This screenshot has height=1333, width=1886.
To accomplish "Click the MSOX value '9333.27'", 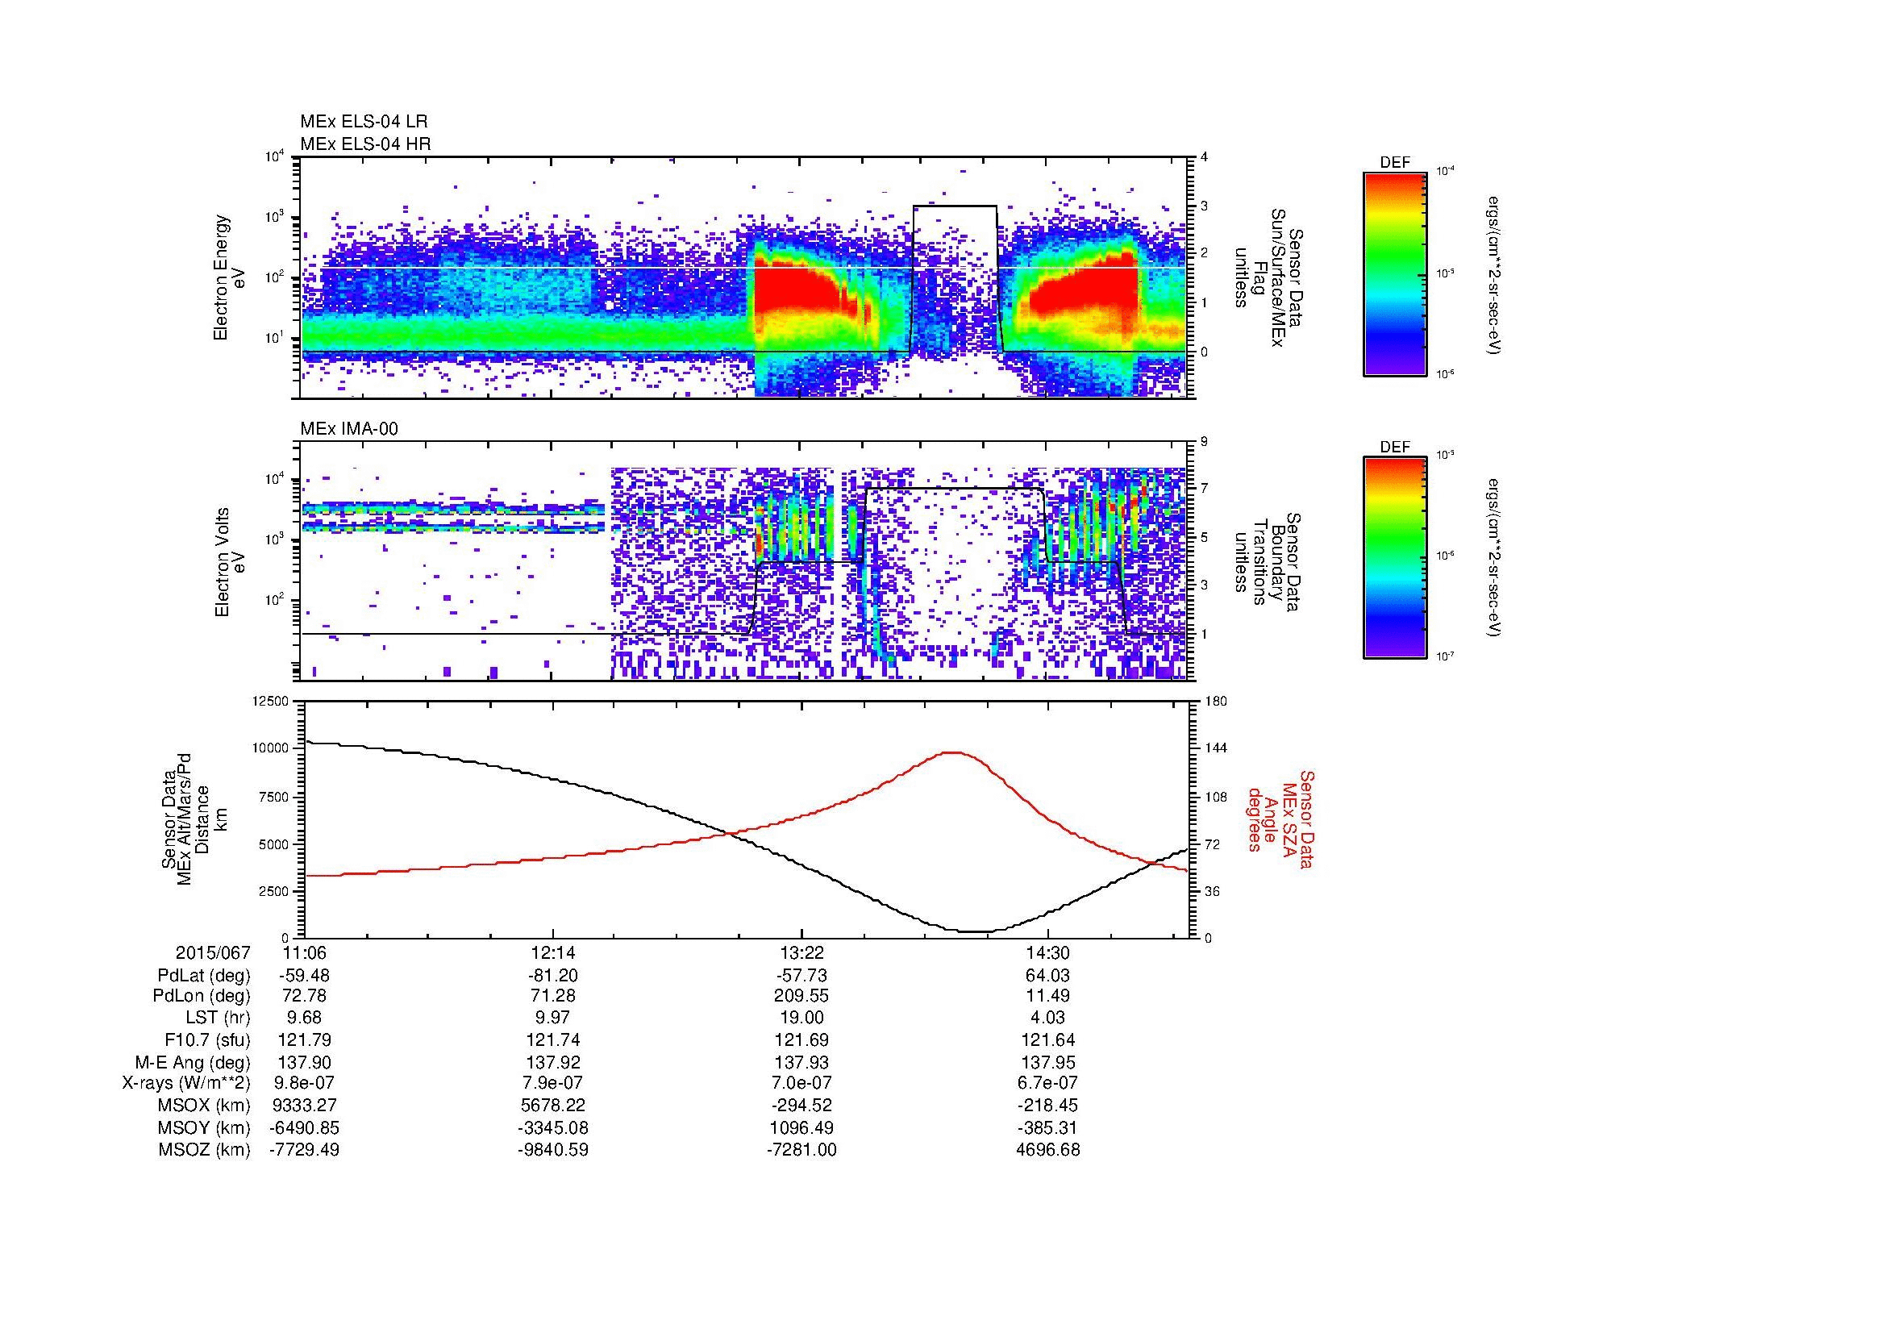I will coord(305,1106).
